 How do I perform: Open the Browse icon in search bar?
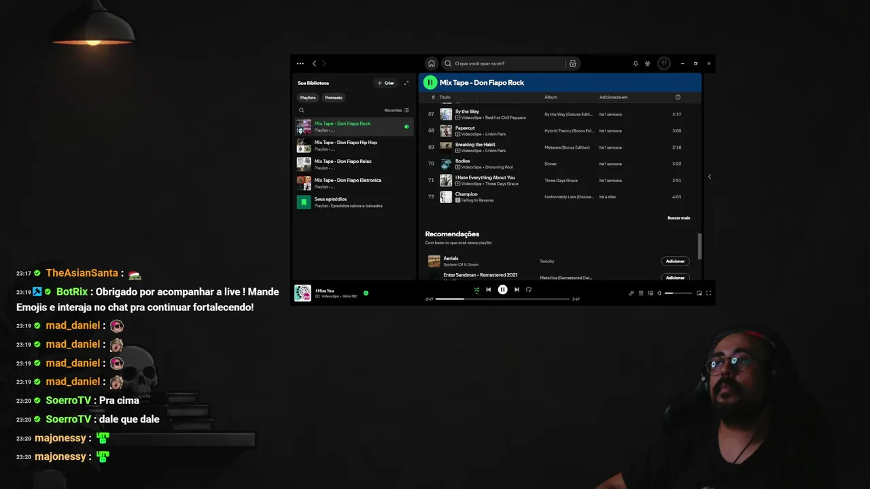pyautogui.click(x=573, y=63)
